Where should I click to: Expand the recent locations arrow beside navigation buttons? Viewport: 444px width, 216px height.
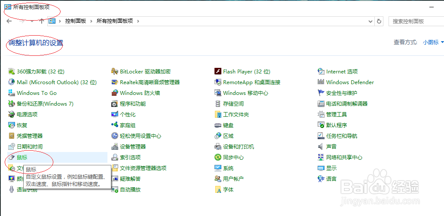point(32,21)
